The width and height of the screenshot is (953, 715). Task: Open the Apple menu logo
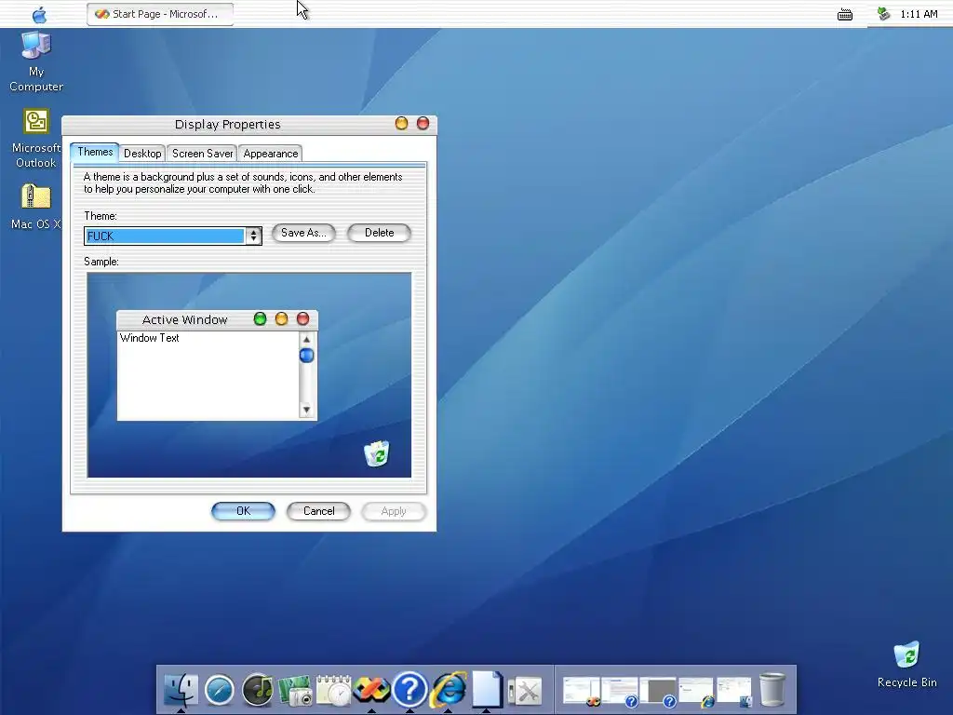click(x=39, y=14)
